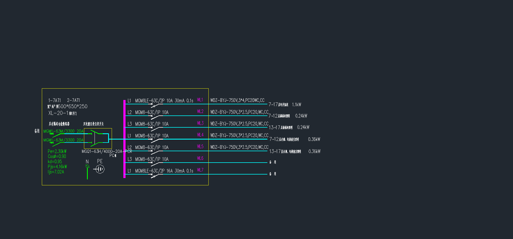The width and height of the screenshot is (513, 239).
Task: Select the N neutral terminal symbol
Action: tap(87, 172)
